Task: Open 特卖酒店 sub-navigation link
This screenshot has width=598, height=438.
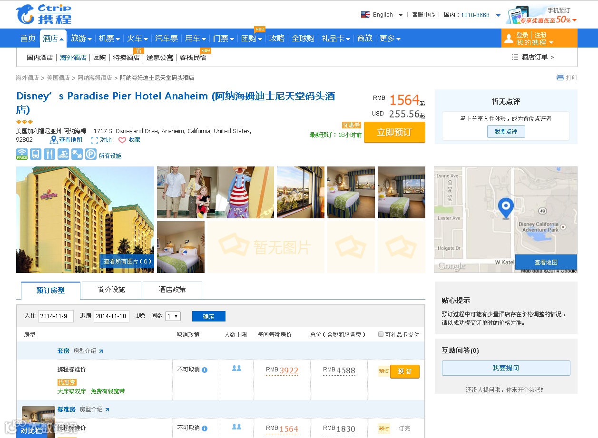Action: (x=127, y=58)
